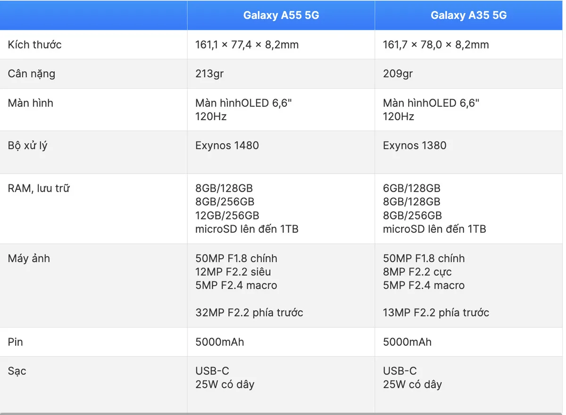566x415 pixels.
Task: Click the 209gr weight value
Action: [398, 74]
